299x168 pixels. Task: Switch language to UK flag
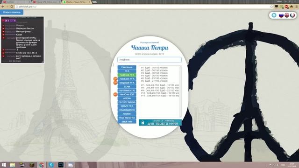(x=287, y=15)
